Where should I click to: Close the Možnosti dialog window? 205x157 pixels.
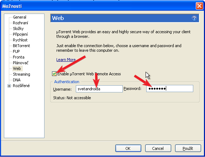199,6
